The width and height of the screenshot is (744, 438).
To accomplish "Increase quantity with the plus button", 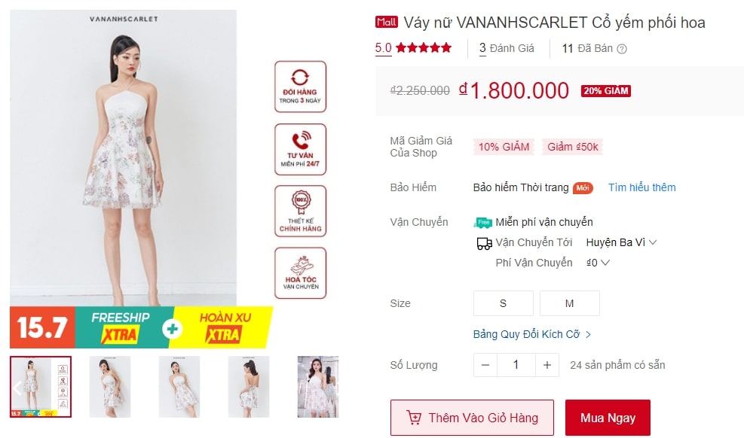I will (547, 365).
